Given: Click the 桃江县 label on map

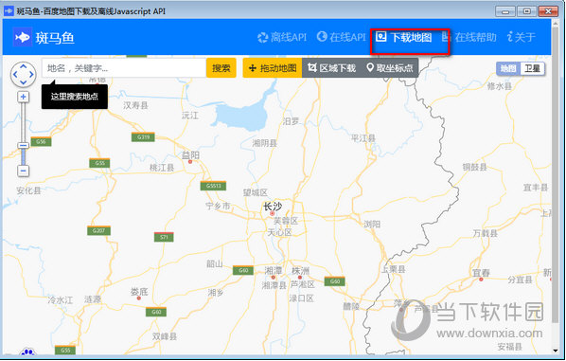Looking at the screenshot, I should (162, 168).
